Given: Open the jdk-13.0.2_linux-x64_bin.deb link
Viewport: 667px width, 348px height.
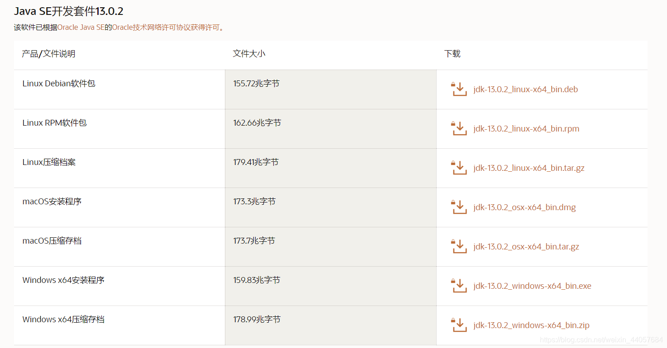Looking at the screenshot, I should (x=526, y=89).
